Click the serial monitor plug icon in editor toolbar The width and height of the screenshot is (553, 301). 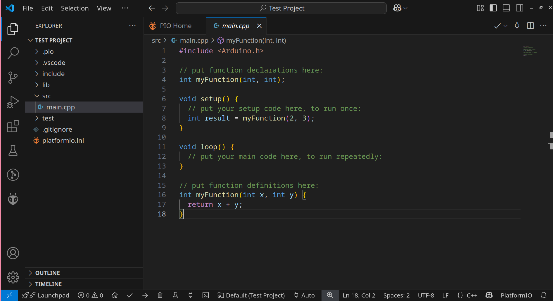(517, 26)
